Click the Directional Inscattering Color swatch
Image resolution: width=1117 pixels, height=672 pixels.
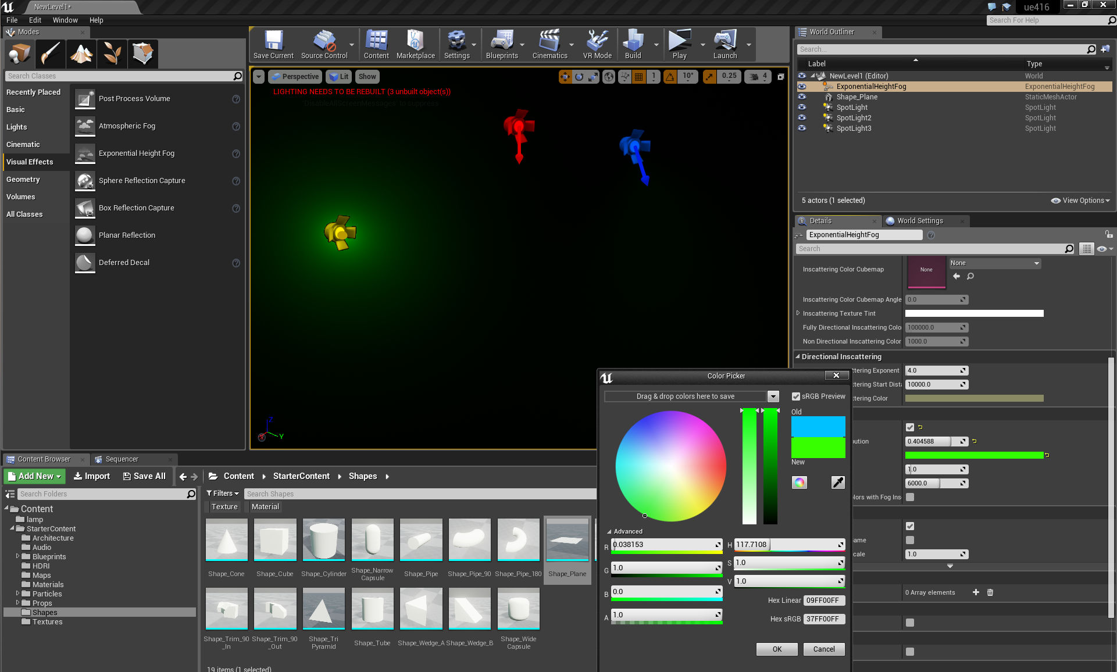click(x=974, y=399)
